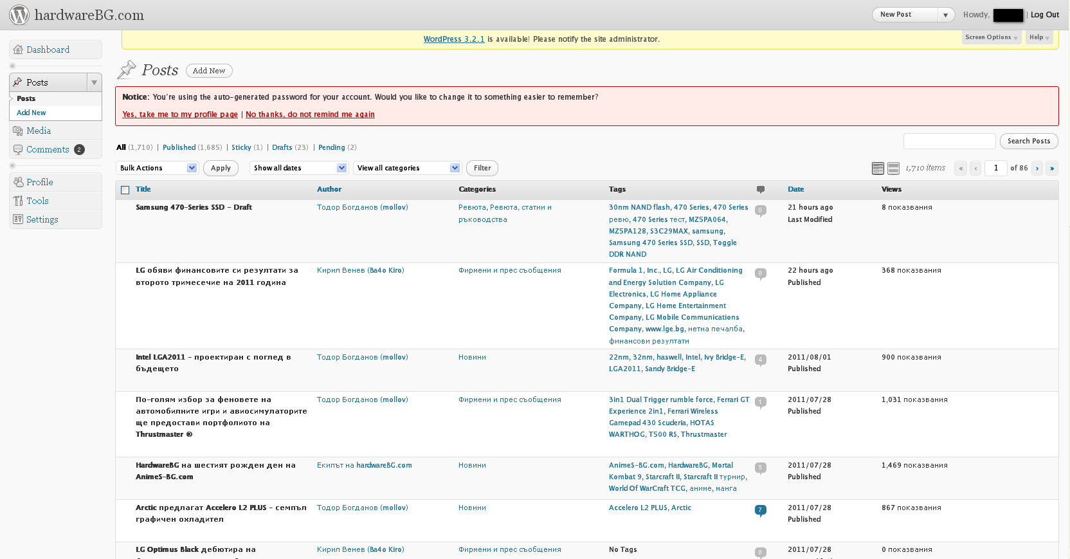Screen dimensions: 1070x559
Task: Open comment bubble for Thrustmaster post
Action: 760,403
